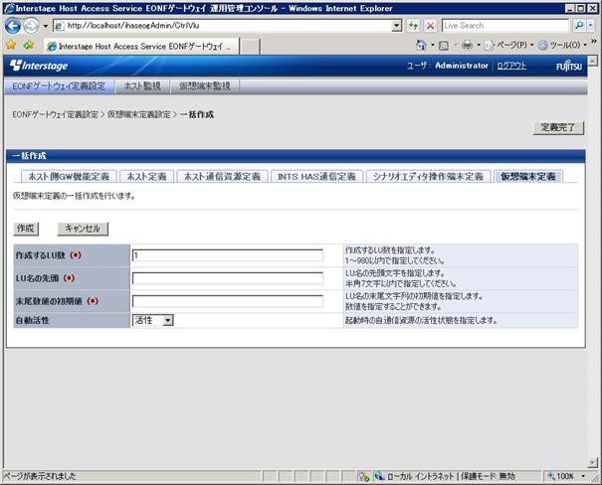Open the 自動活性 dropdown
602x485 pixels.
tap(153, 320)
